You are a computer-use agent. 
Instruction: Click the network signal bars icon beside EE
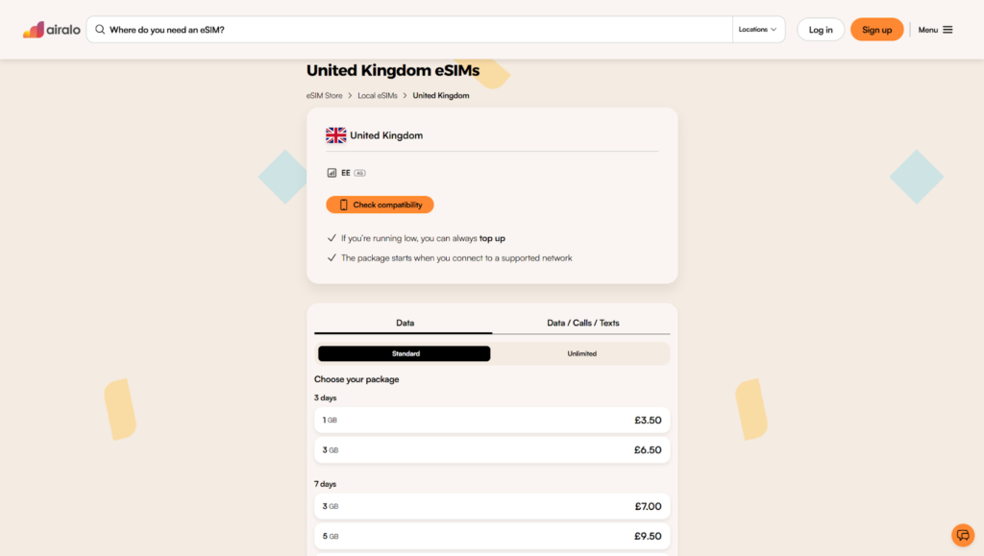pos(332,172)
